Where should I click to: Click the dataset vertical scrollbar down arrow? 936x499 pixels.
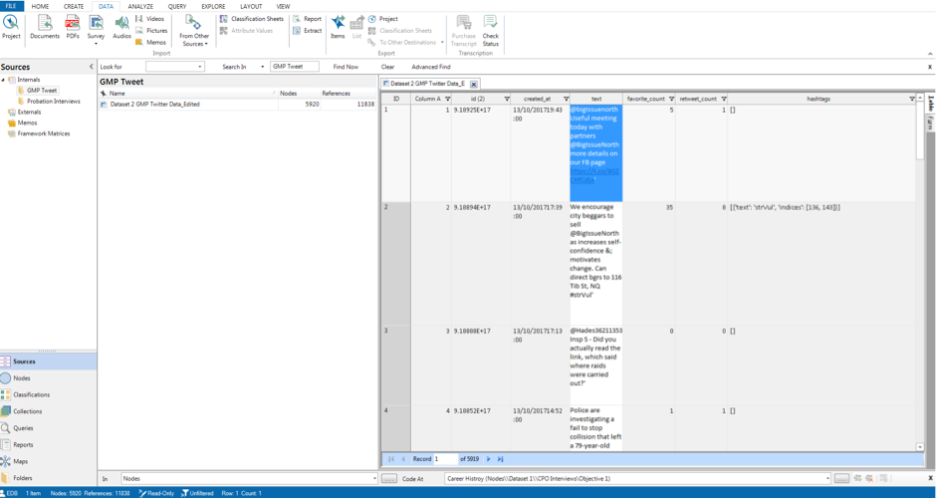click(x=920, y=447)
